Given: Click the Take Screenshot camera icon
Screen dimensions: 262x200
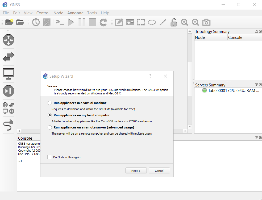Looking at the screenshot, I should pos(206,22).
